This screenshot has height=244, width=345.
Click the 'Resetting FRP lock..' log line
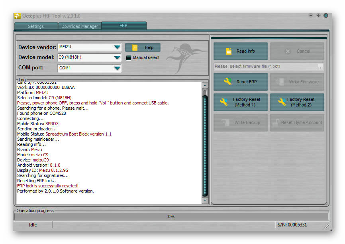point(37,181)
